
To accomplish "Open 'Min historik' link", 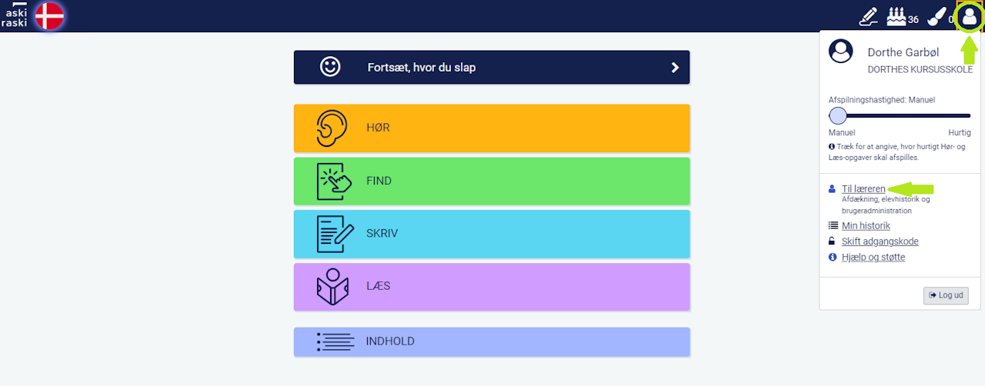I will click(866, 226).
